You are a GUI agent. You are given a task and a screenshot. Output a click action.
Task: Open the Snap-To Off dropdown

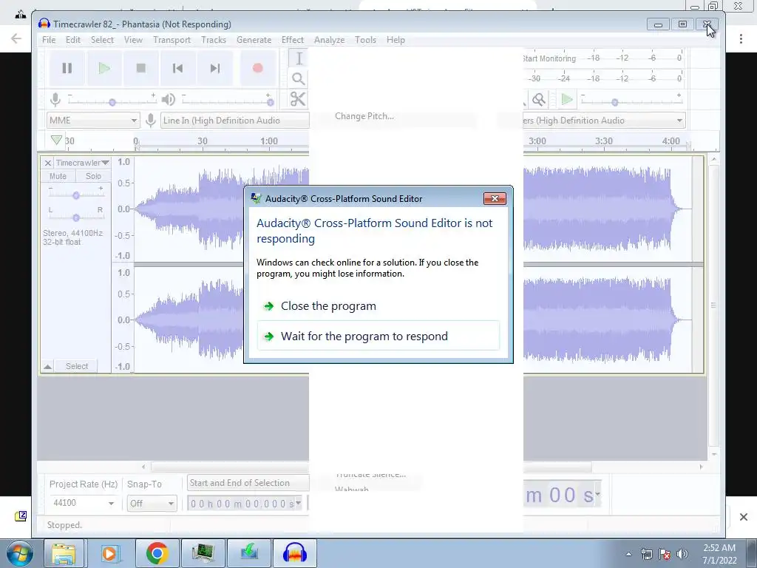pos(151,503)
